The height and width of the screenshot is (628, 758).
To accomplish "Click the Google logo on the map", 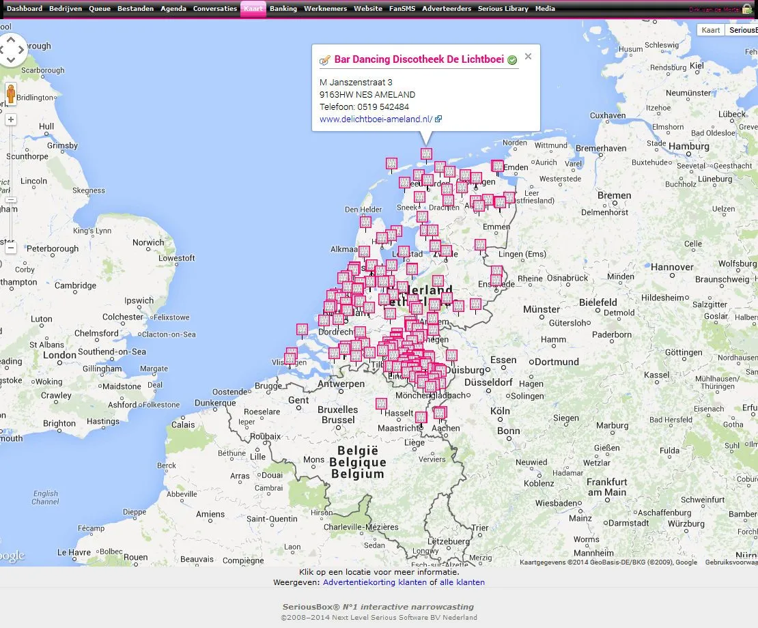I will coord(12,556).
